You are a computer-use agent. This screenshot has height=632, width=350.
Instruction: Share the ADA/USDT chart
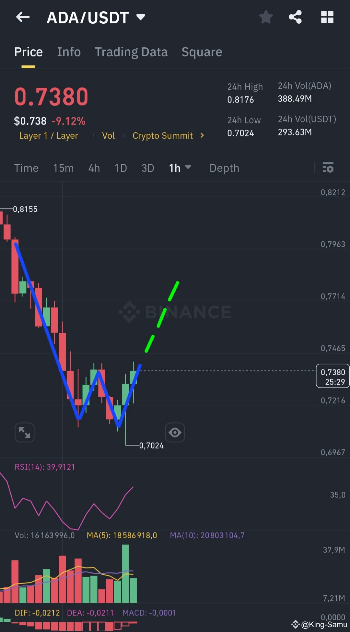click(x=295, y=17)
